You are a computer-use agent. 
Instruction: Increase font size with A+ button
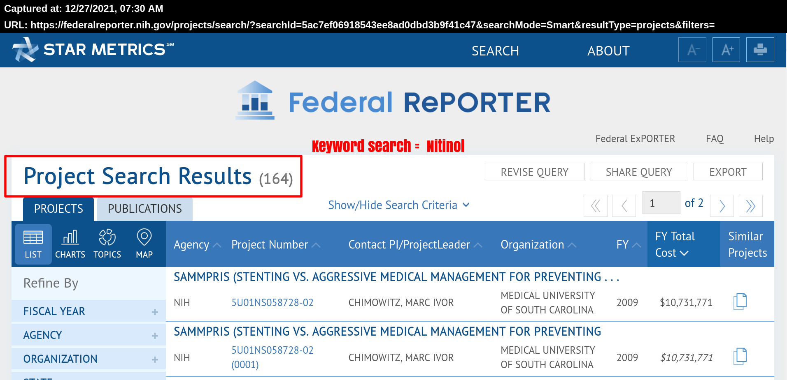726,50
